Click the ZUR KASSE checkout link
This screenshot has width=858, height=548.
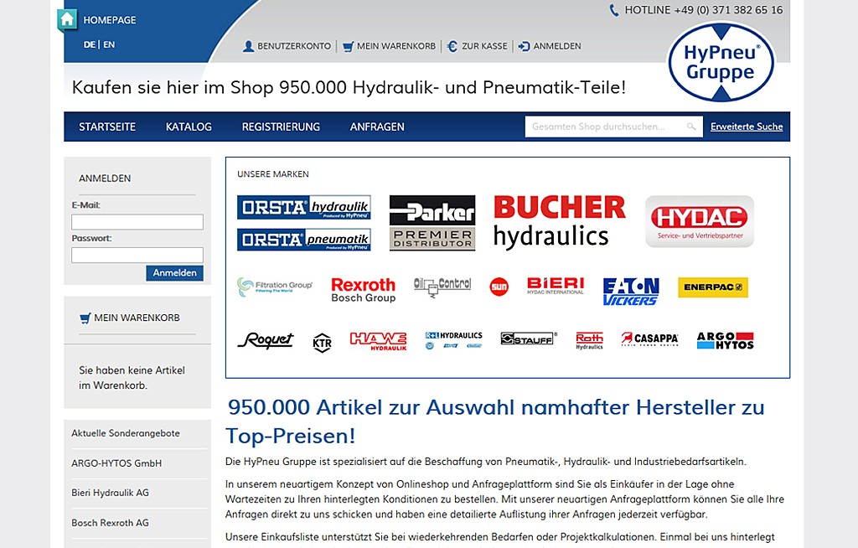coord(477,46)
